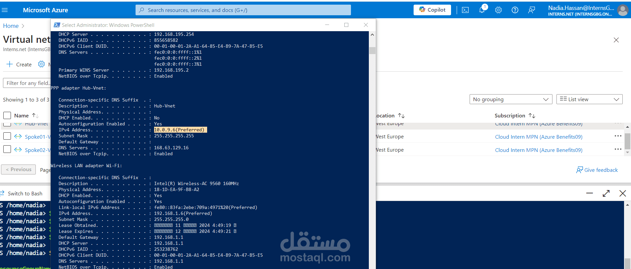Minimize the Cloud Shell panel

click(590, 193)
